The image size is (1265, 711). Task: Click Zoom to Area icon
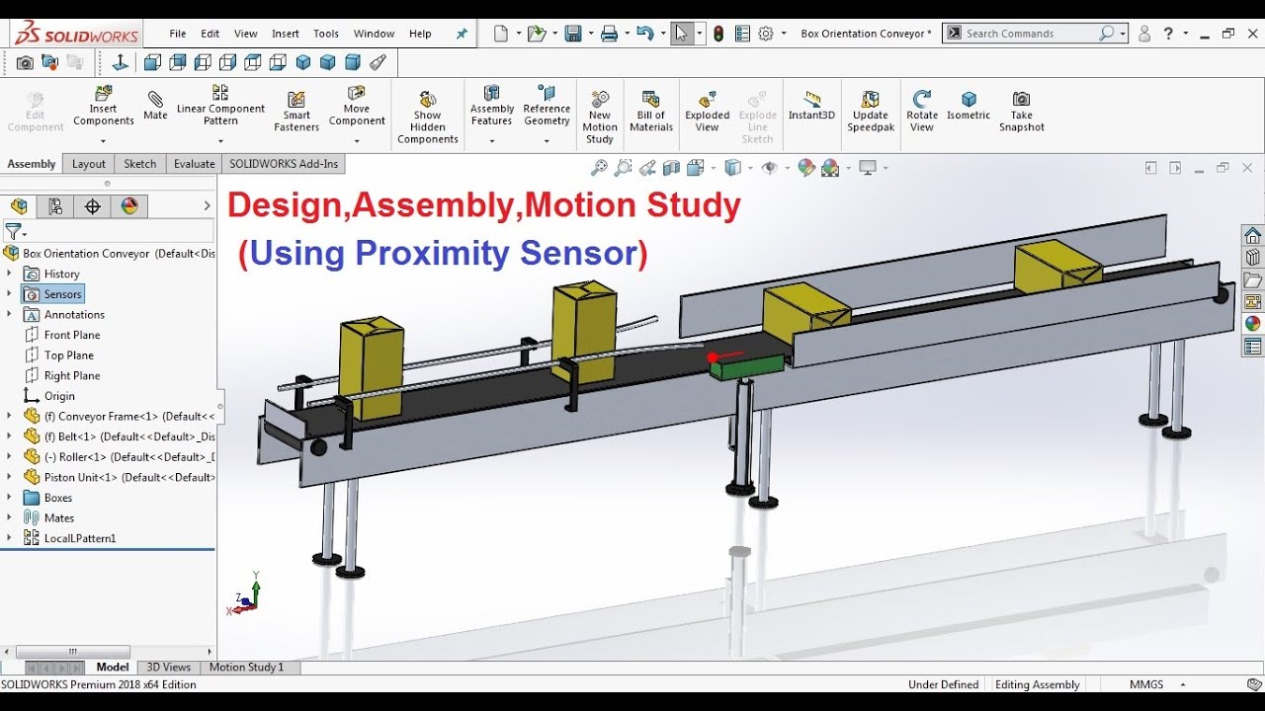click(x=623, y=168)
